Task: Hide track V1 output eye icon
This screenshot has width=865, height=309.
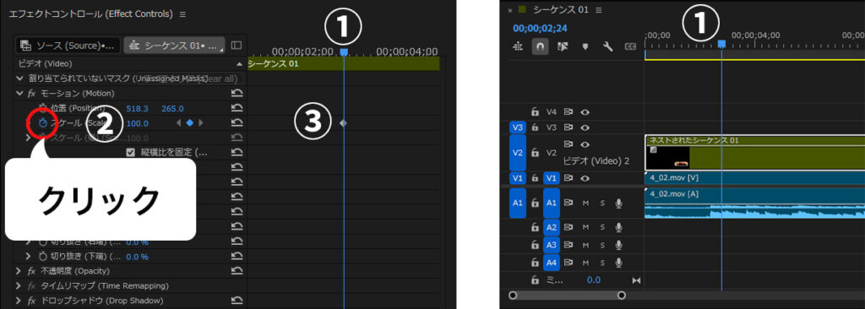Action: click(585, 178)
